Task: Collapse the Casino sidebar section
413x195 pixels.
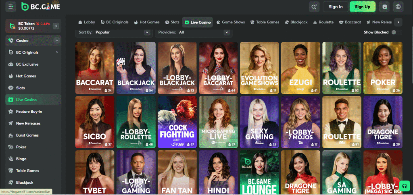Action: click(x=56, y=41)
